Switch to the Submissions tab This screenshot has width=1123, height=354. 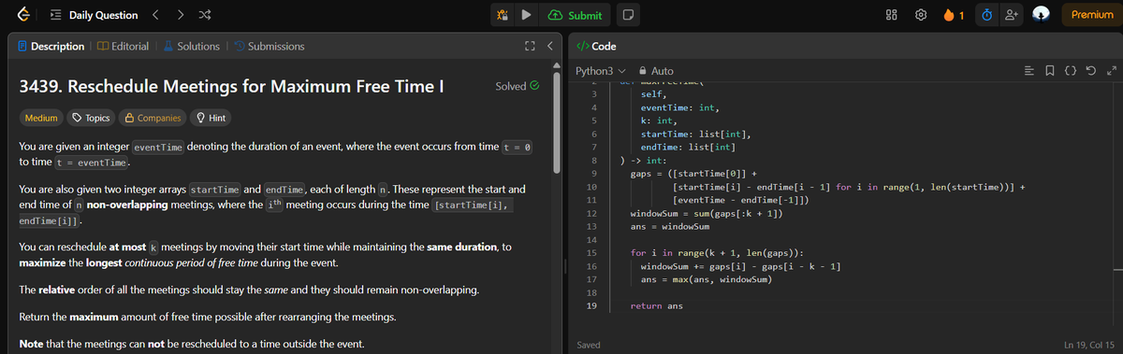269,46
